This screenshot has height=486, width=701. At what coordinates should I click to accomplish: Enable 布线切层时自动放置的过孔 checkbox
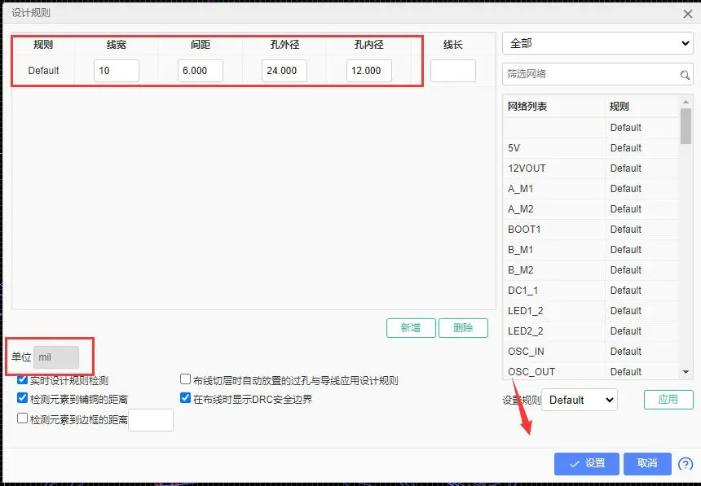point(186,380)
